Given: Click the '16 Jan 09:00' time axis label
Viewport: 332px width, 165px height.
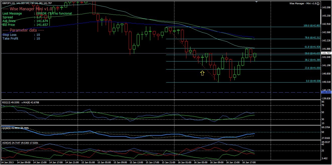Looking at the screenshot, I should (x=217, y=162).
